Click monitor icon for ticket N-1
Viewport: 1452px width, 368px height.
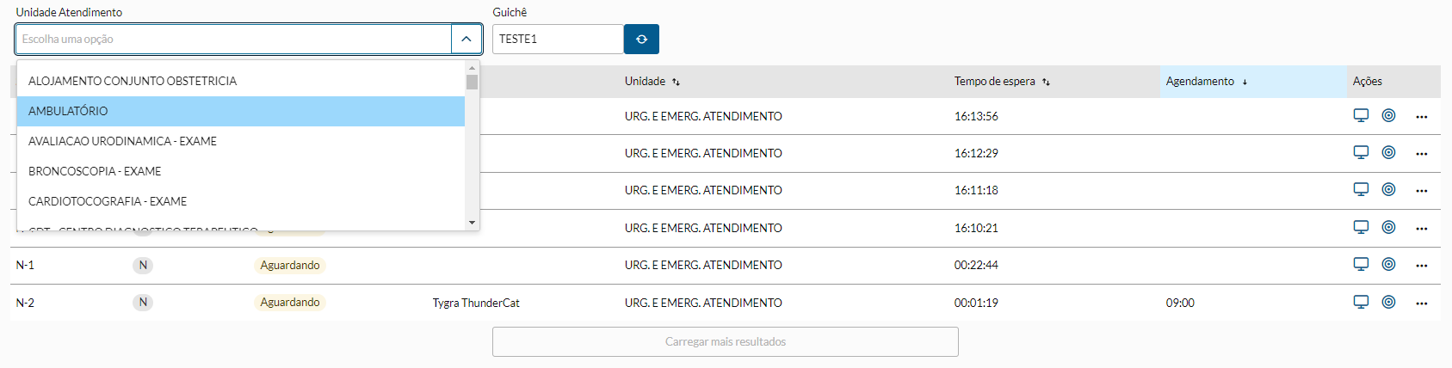click(1361, 264)
